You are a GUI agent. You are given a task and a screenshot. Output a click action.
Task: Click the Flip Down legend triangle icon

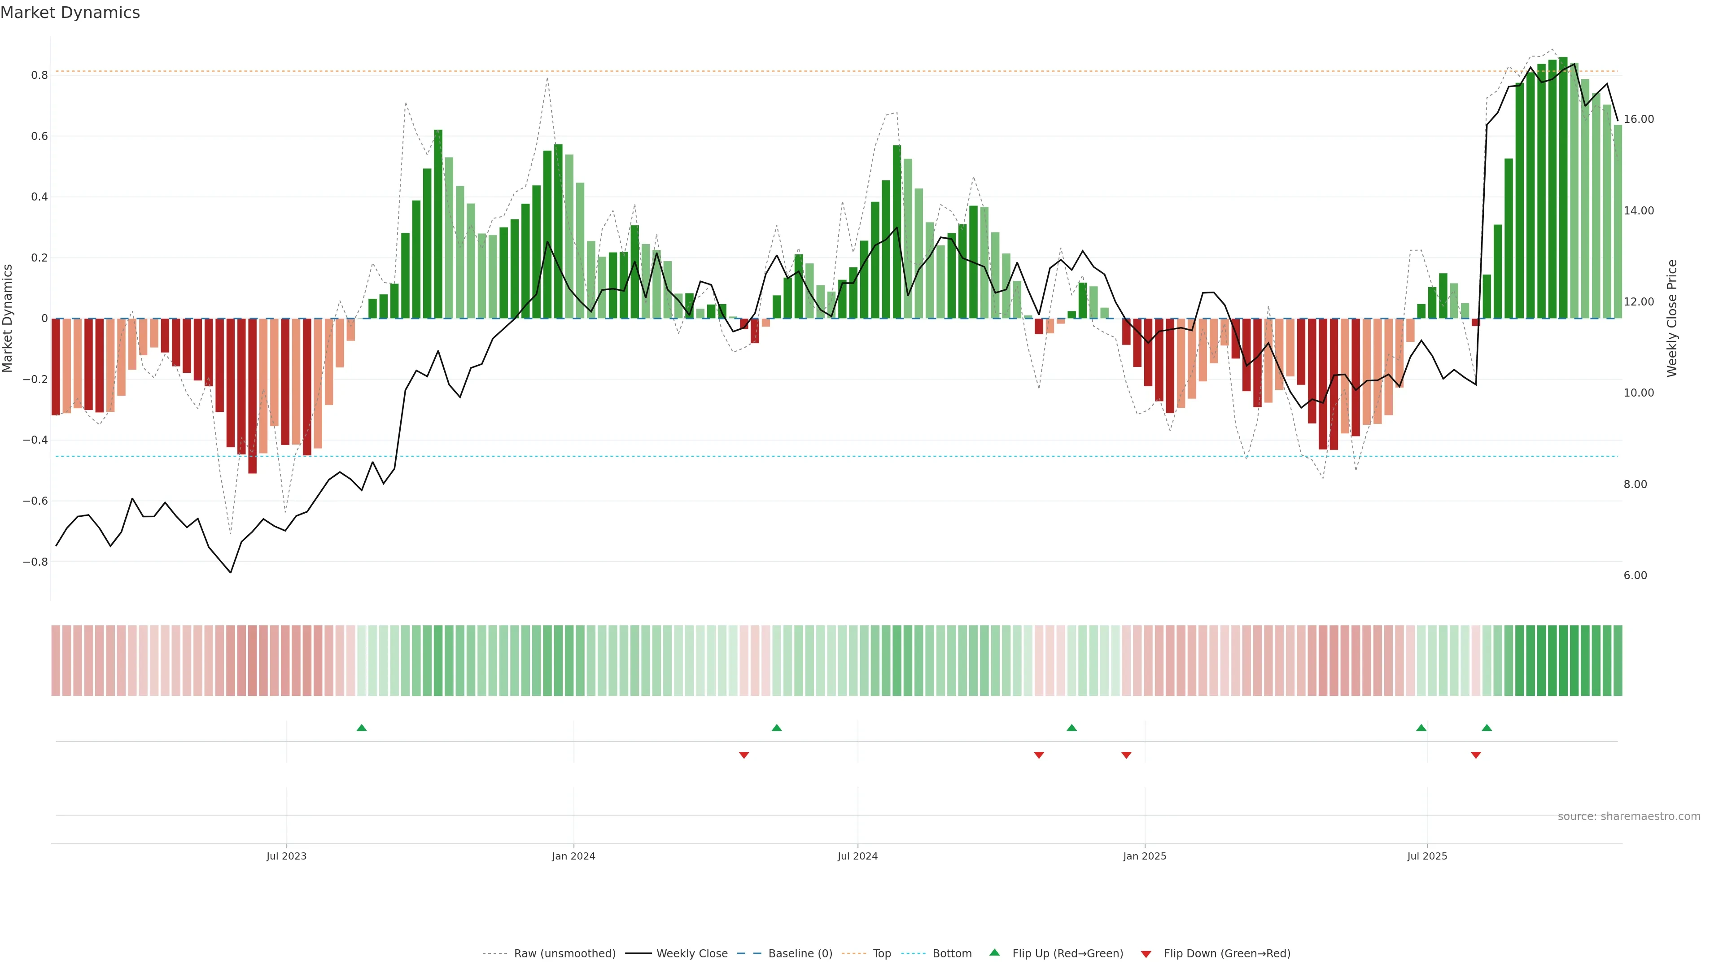[1146, 954]
